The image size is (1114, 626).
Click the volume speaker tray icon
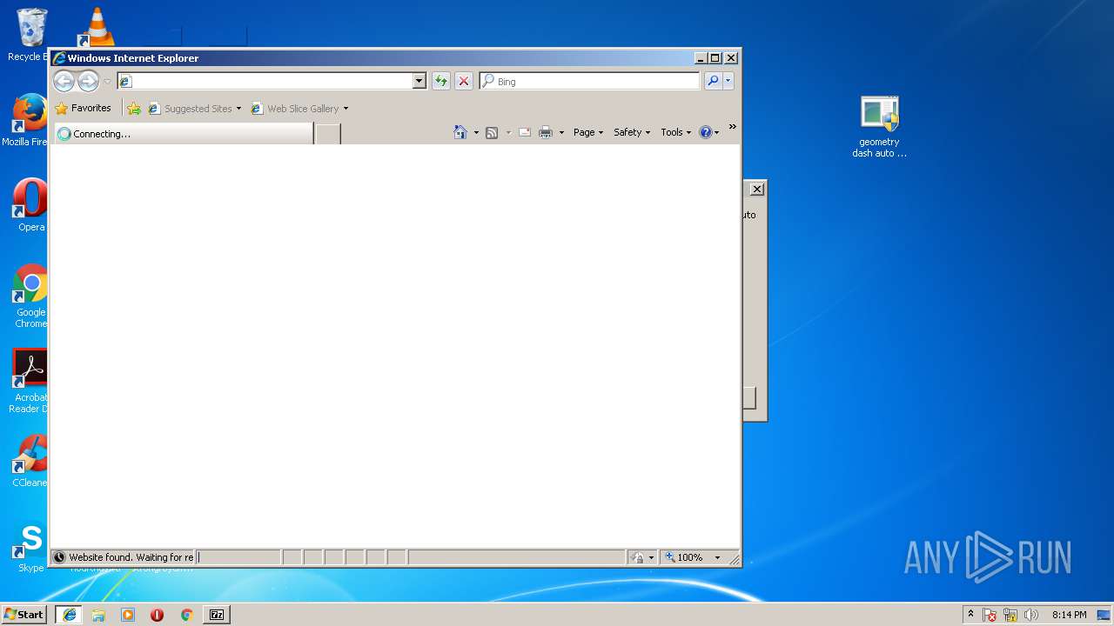pos(1031,615)
